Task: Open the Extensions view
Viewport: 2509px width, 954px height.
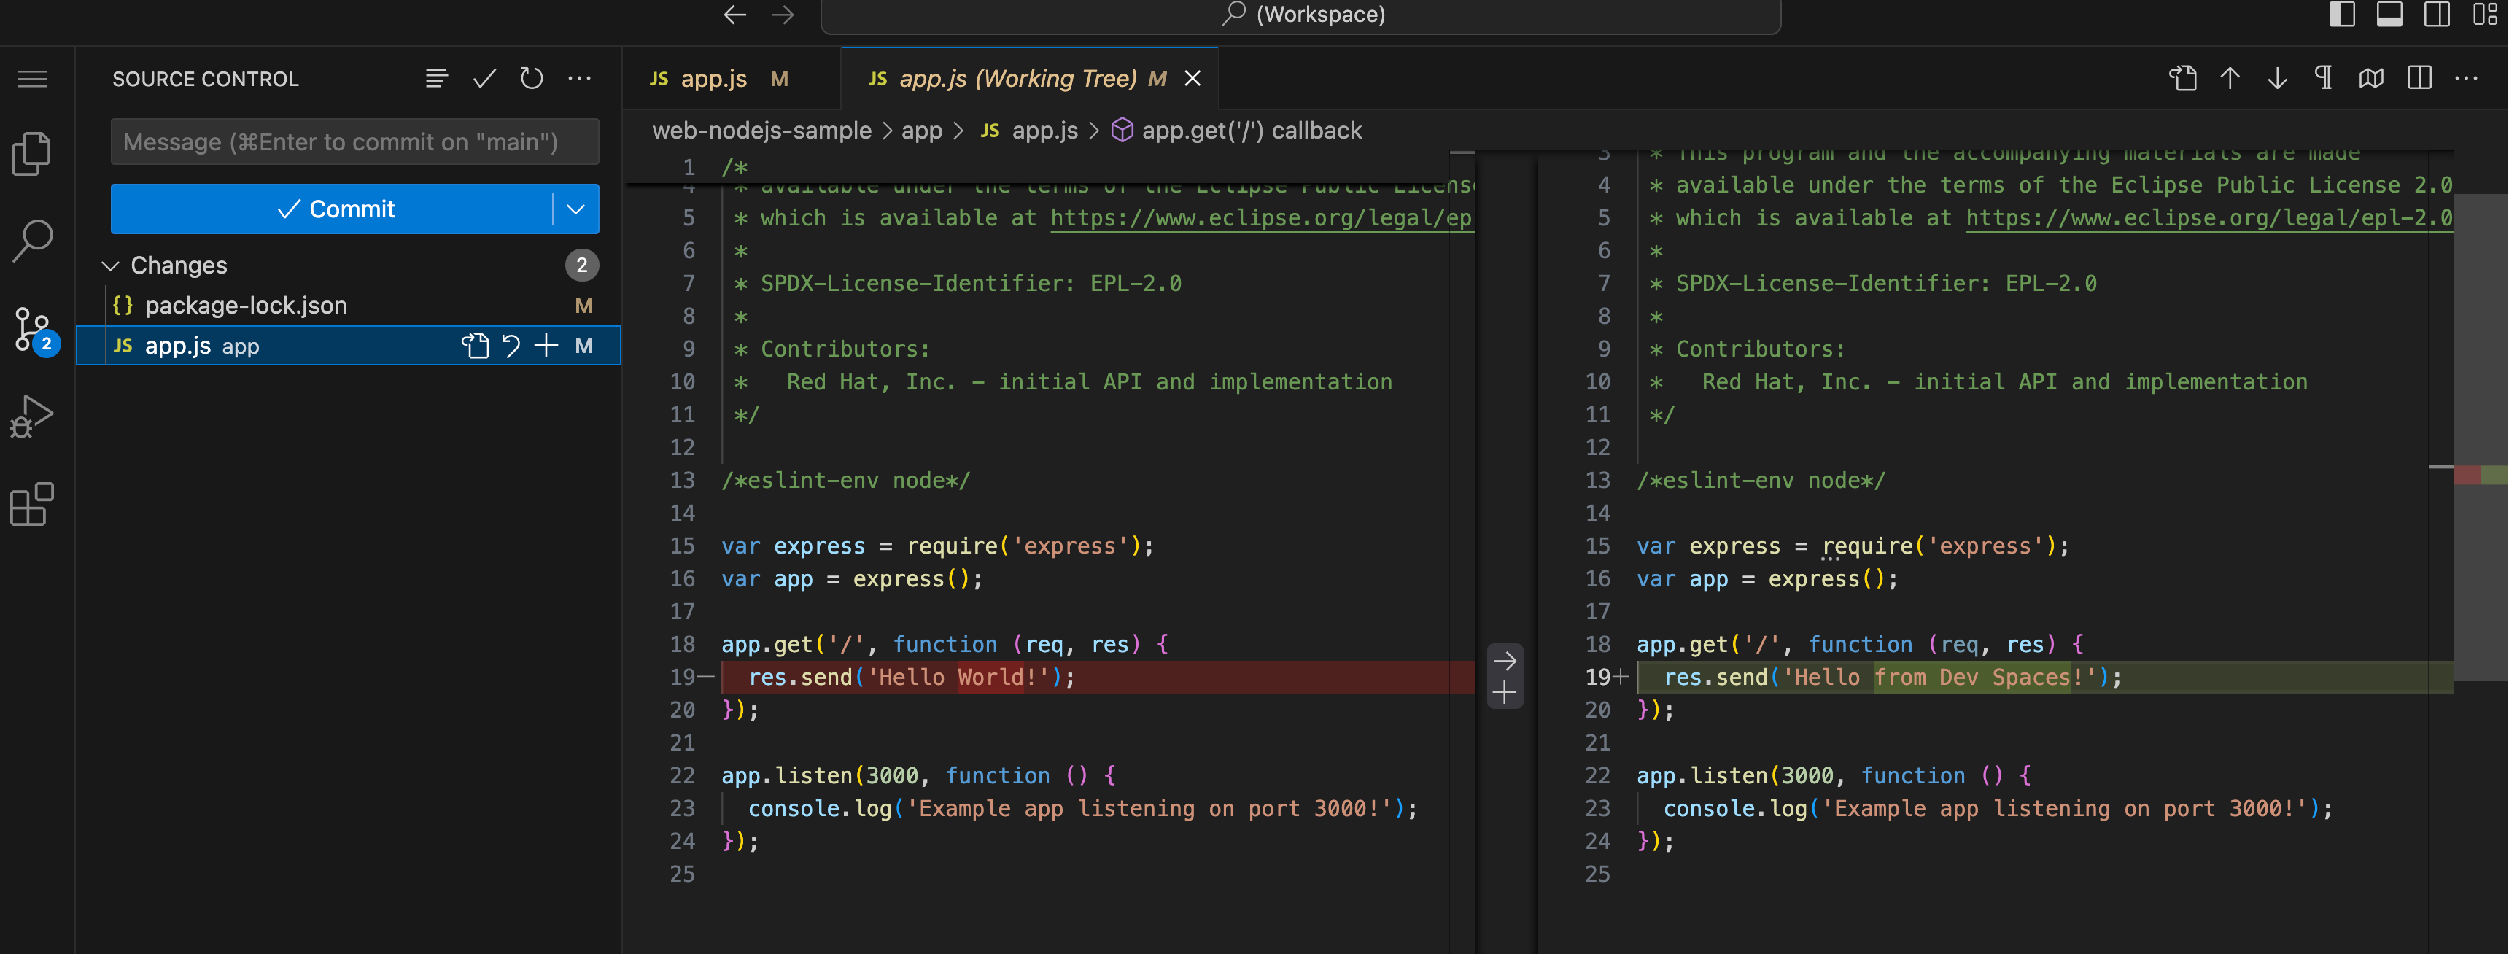Action: 32,505
